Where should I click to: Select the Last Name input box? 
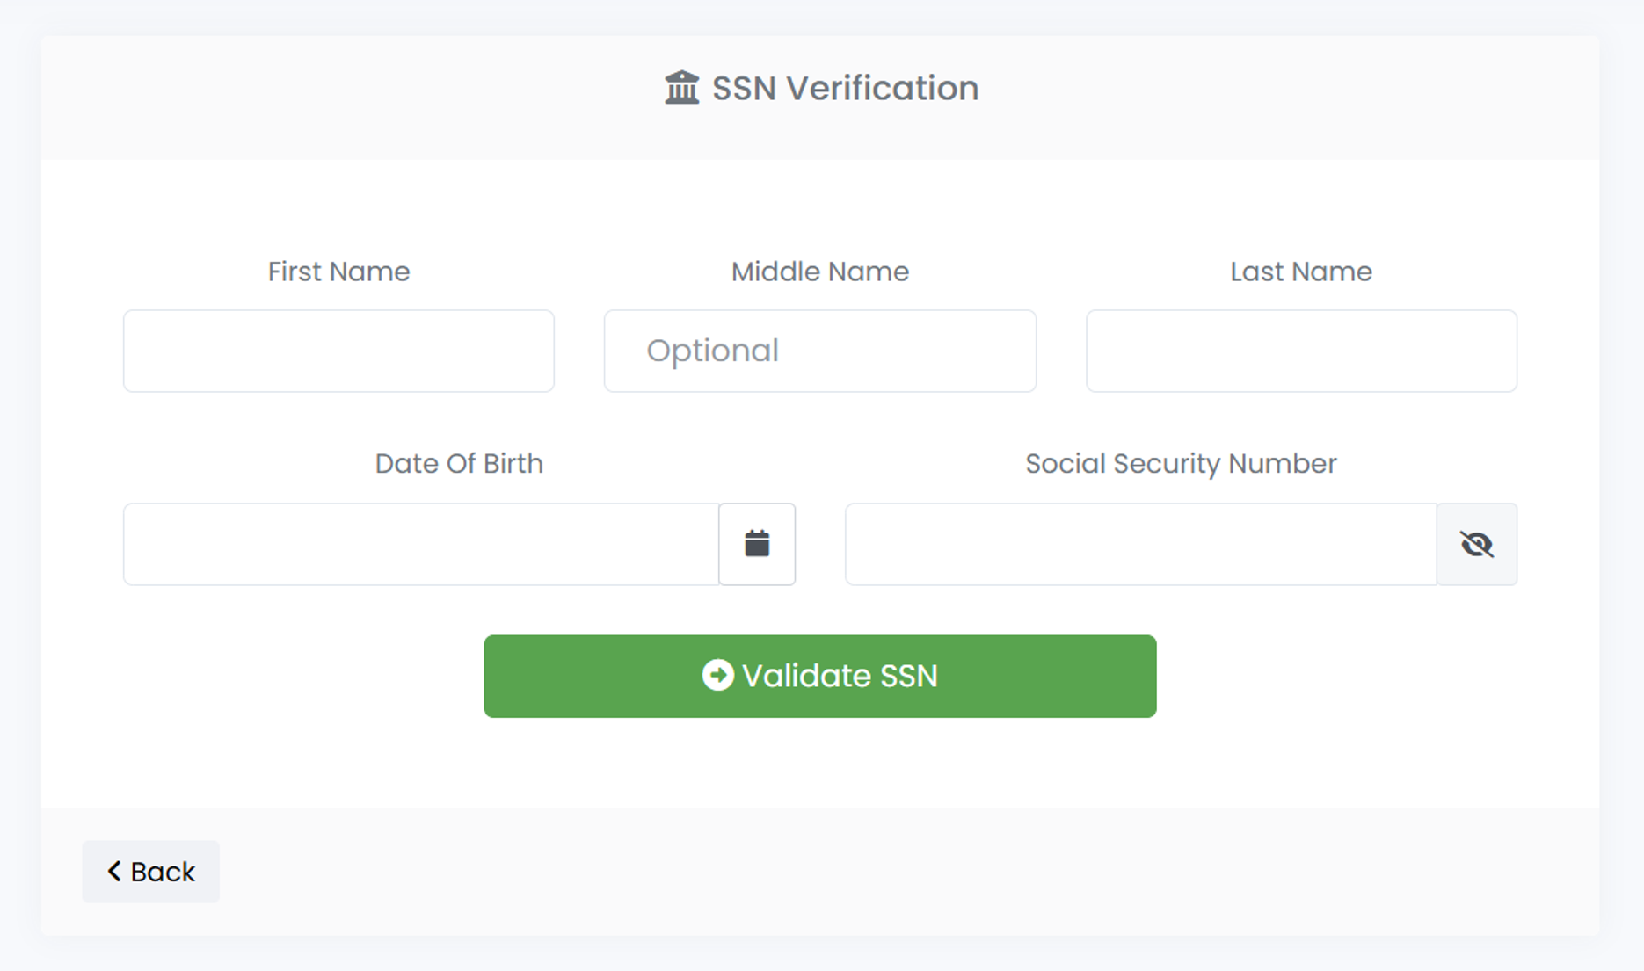[x=1301, y=351]
